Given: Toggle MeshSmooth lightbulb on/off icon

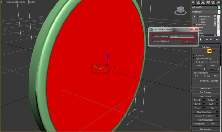Looking at the screenshot, I should point(194,16).
